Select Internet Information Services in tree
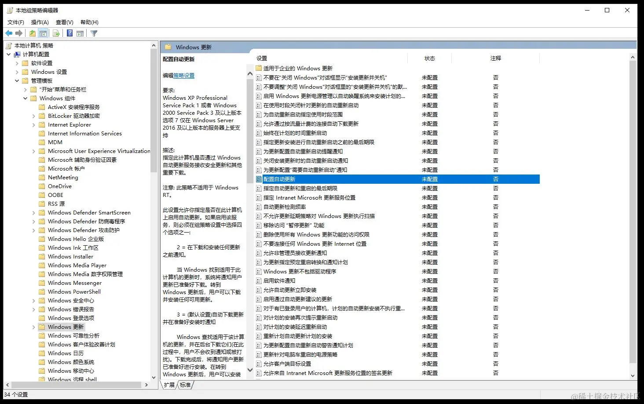 [x=85, y=134]
